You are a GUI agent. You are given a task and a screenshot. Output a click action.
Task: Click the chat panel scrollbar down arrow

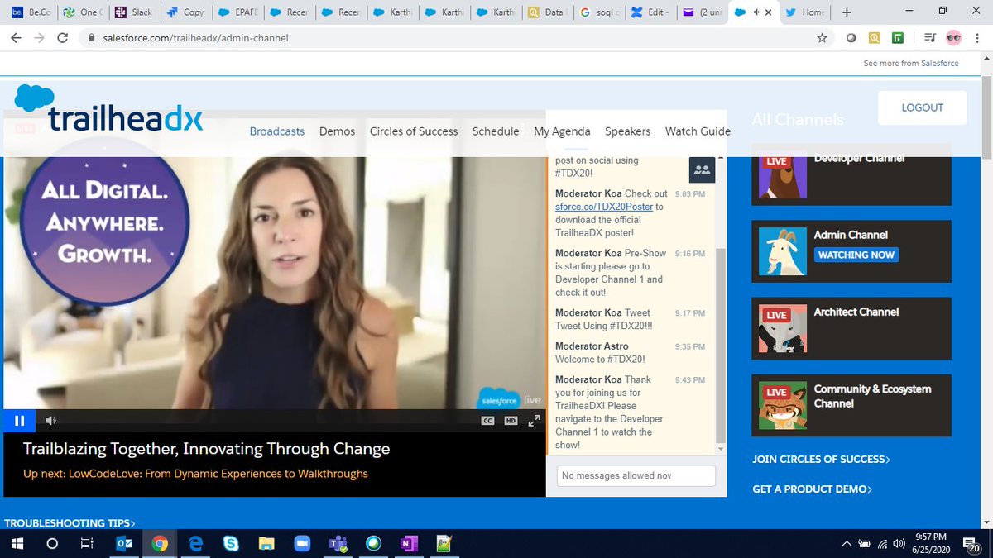[x=720, y=448]
